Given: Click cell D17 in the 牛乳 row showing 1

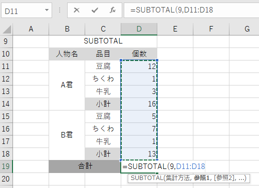Looking at the screenshot, I should 139,141.
